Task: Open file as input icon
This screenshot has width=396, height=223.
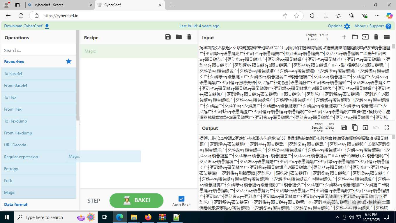Action: click(x=365, y=37)
